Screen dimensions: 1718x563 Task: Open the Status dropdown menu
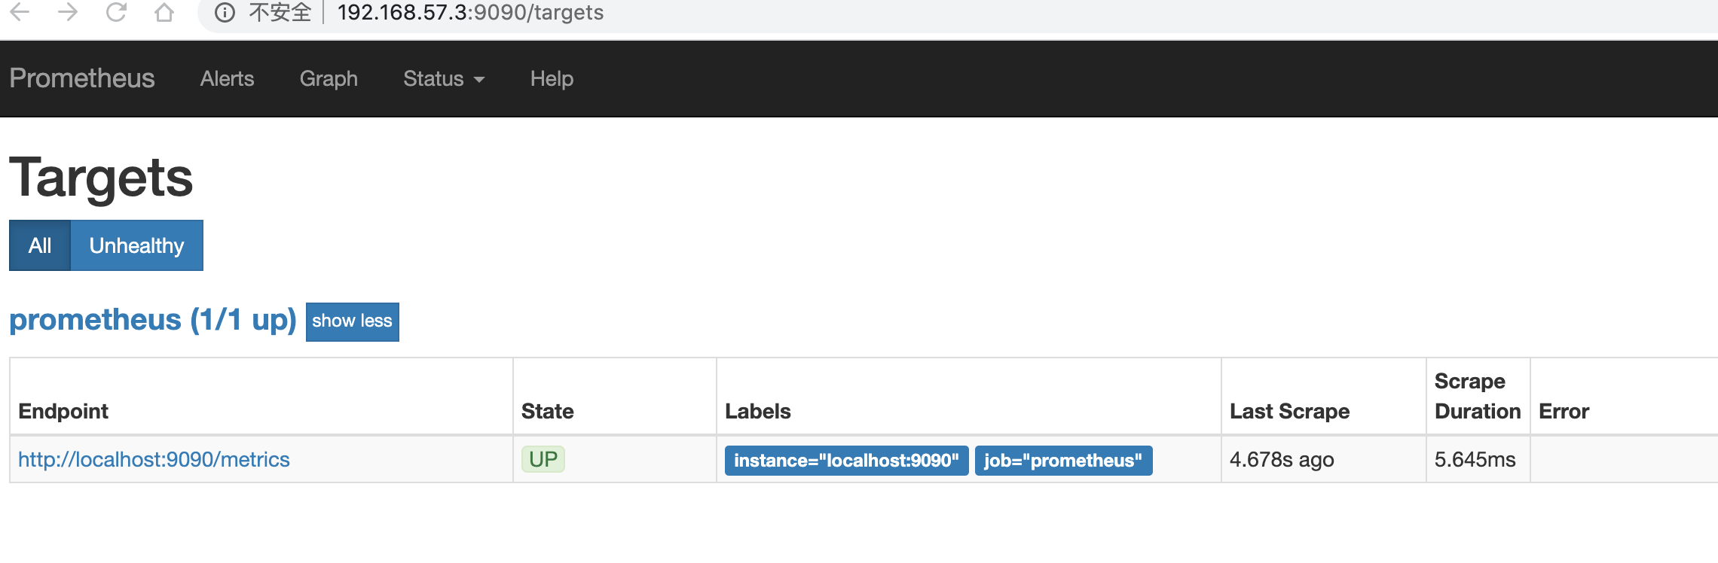tap(444, 78)
